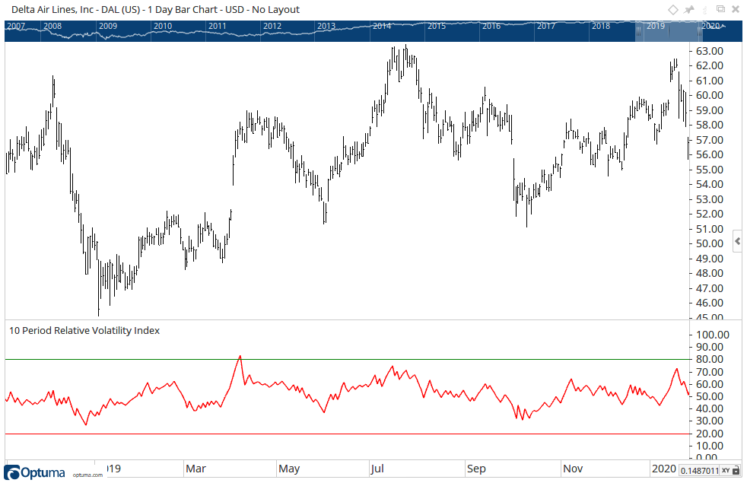This screenshot has width=747, height=483.
Task: Jump to 2009 in the overview timeline
Action: click(x=108, y=26)
